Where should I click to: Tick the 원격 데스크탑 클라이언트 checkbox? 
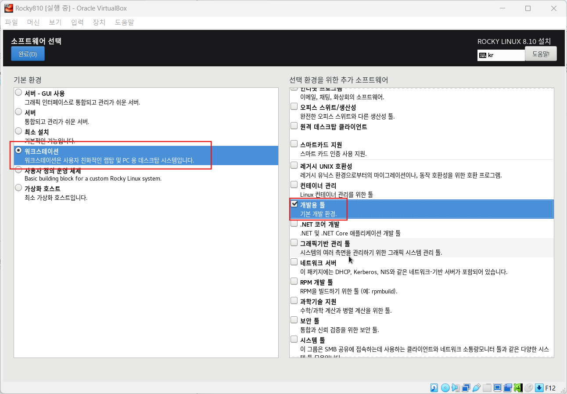(294, 126)
